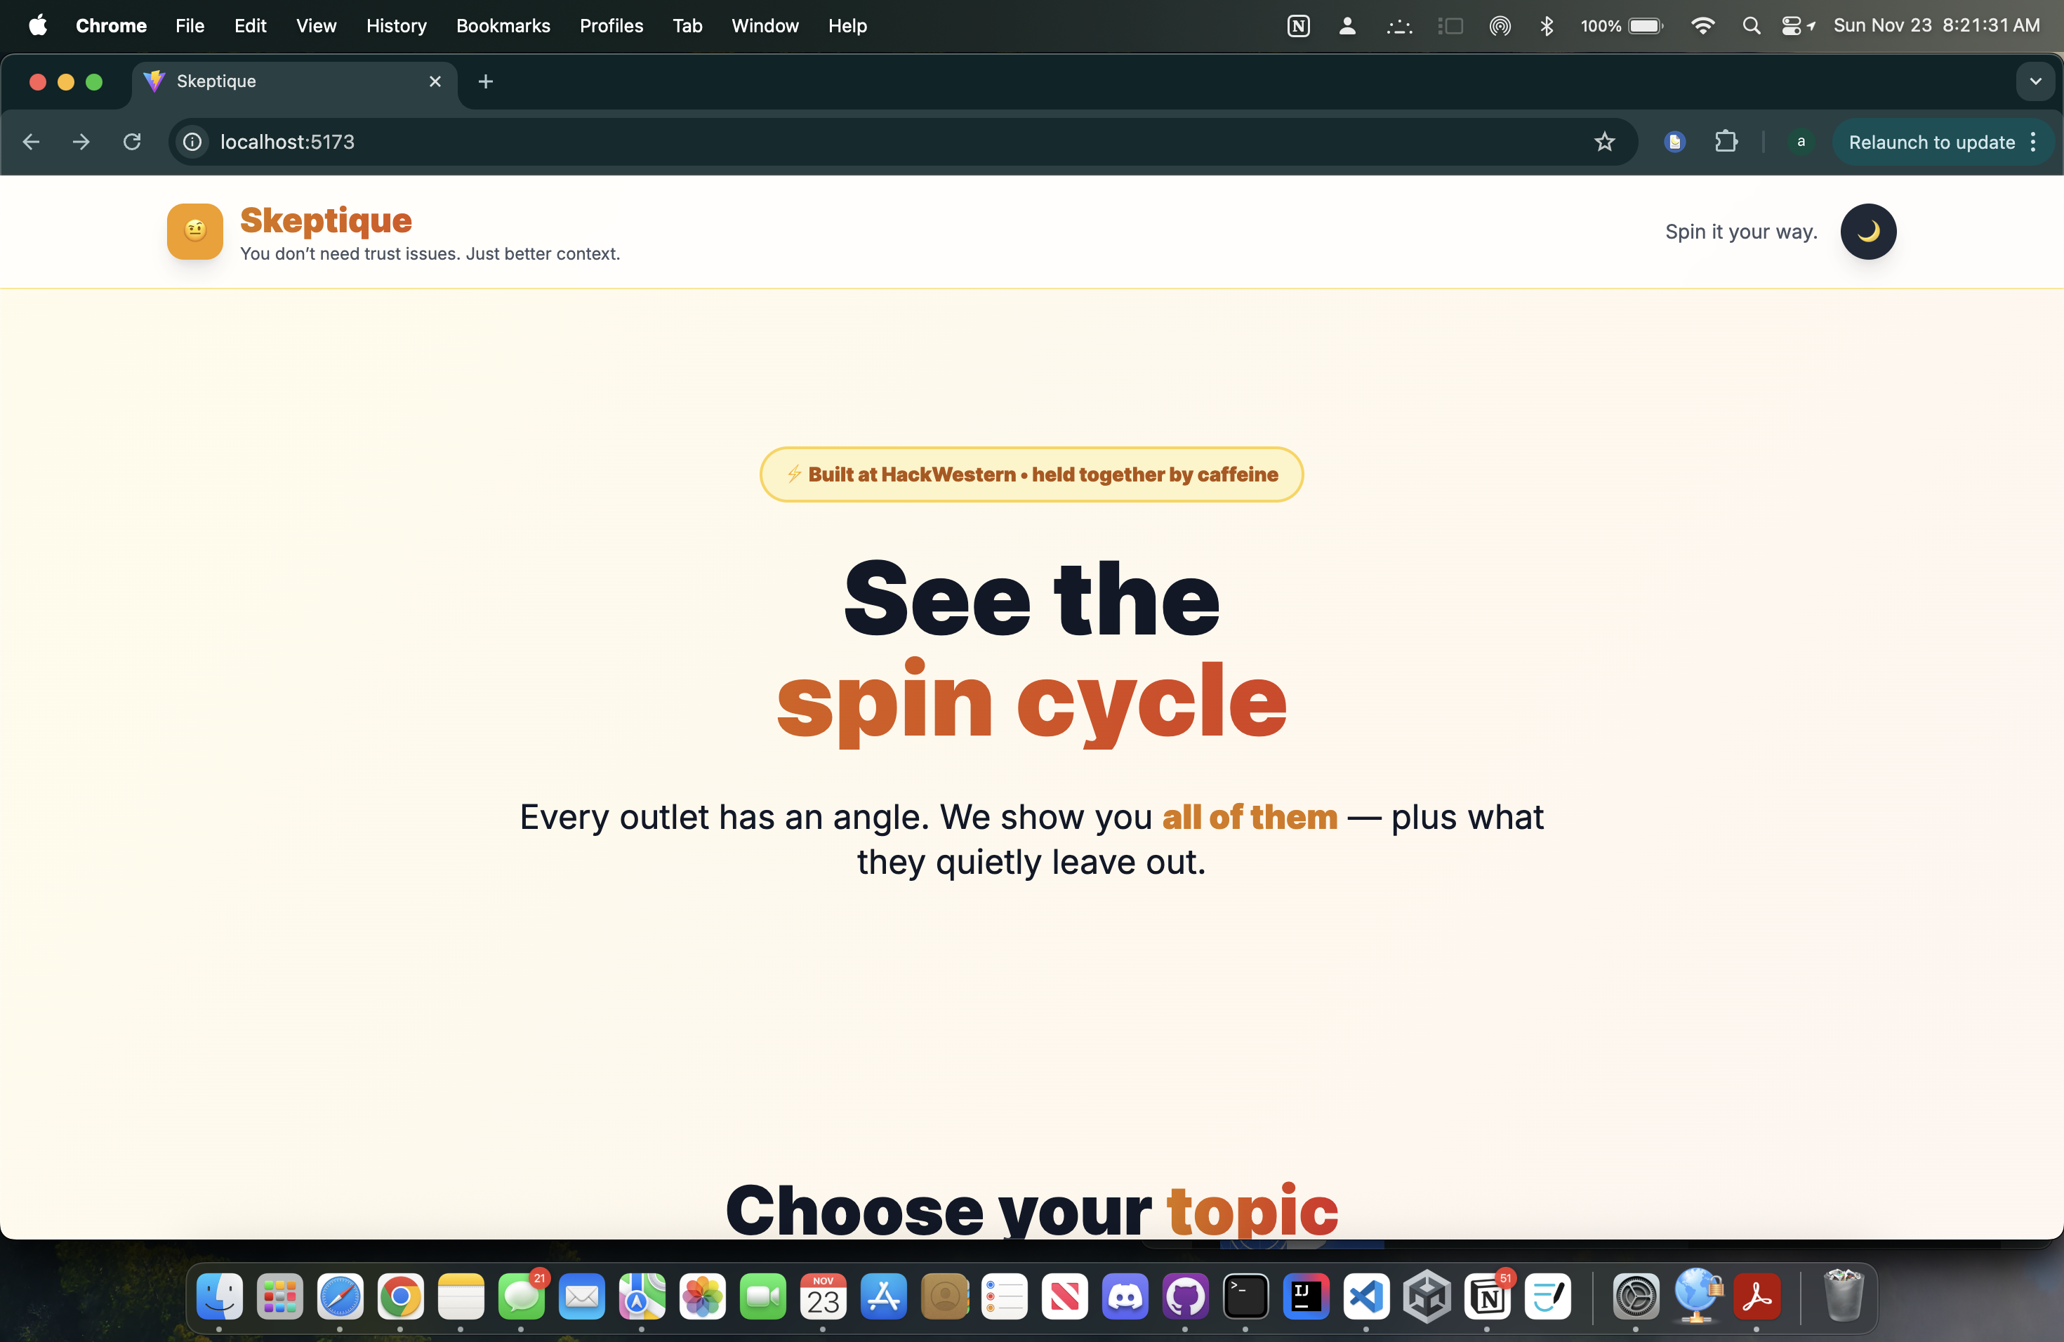Toggle dark mode with moon button
2064x1342 pixels.
1868,232
